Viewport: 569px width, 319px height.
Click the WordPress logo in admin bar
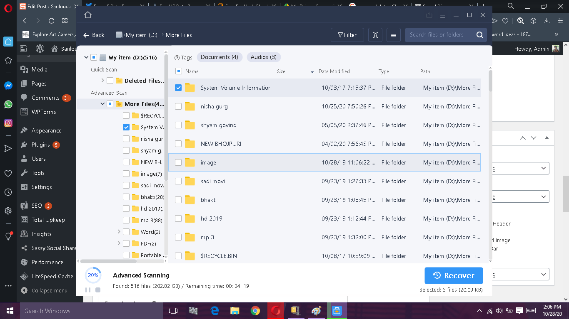(40, 49)
